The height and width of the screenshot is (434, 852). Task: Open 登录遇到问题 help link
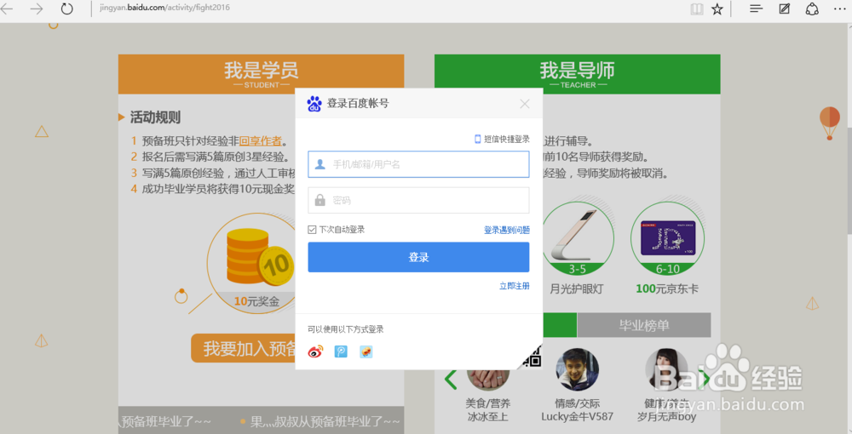[x=507, y=230]
